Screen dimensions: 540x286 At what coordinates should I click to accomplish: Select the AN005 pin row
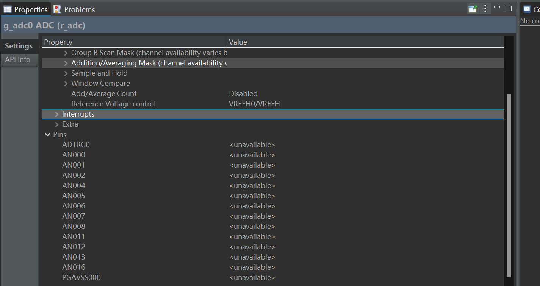coord(273,196)
